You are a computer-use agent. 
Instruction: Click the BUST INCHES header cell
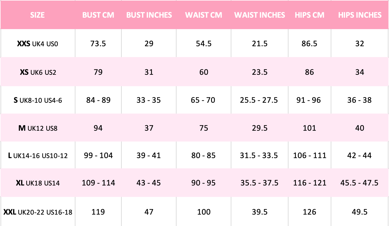tap(149, 15)
